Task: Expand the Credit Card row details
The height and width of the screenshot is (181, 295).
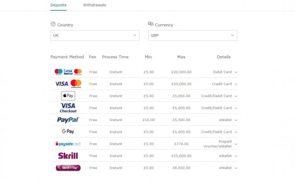Action: coord(236,84)
